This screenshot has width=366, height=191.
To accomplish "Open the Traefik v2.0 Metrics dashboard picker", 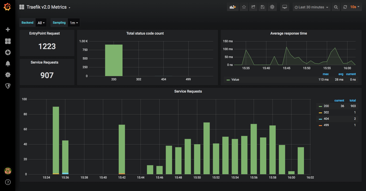I will point(48,7).
